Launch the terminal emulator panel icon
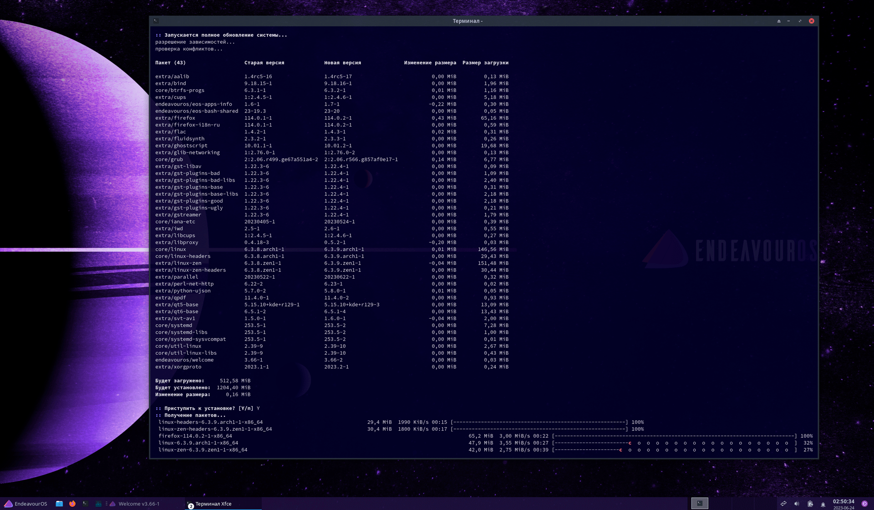The height and width of the screenshot is (510, 874). (85, 504)
